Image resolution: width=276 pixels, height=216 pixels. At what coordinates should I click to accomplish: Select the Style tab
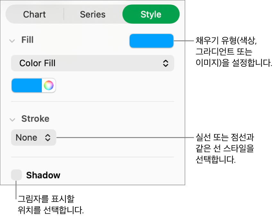coord(151,14)
